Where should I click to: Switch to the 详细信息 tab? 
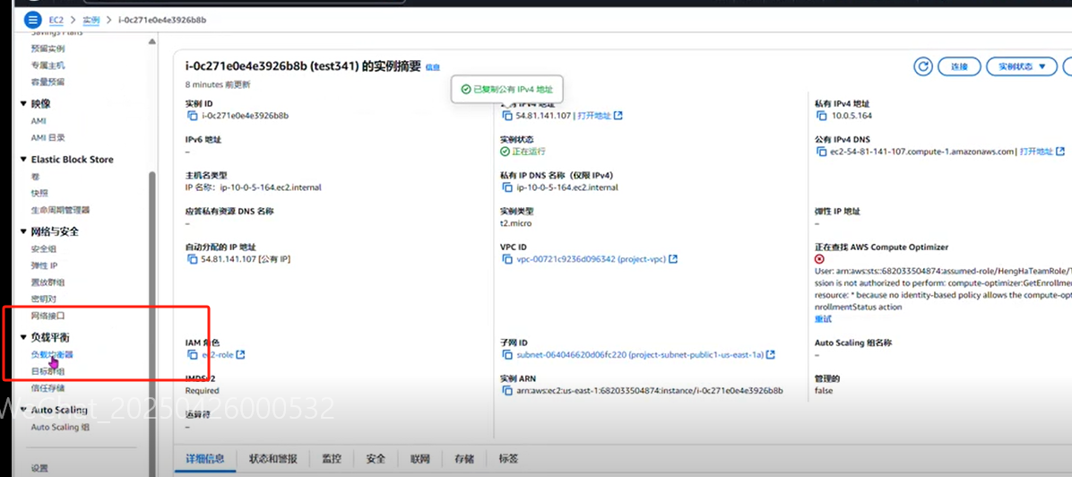(x=205, y=458)
